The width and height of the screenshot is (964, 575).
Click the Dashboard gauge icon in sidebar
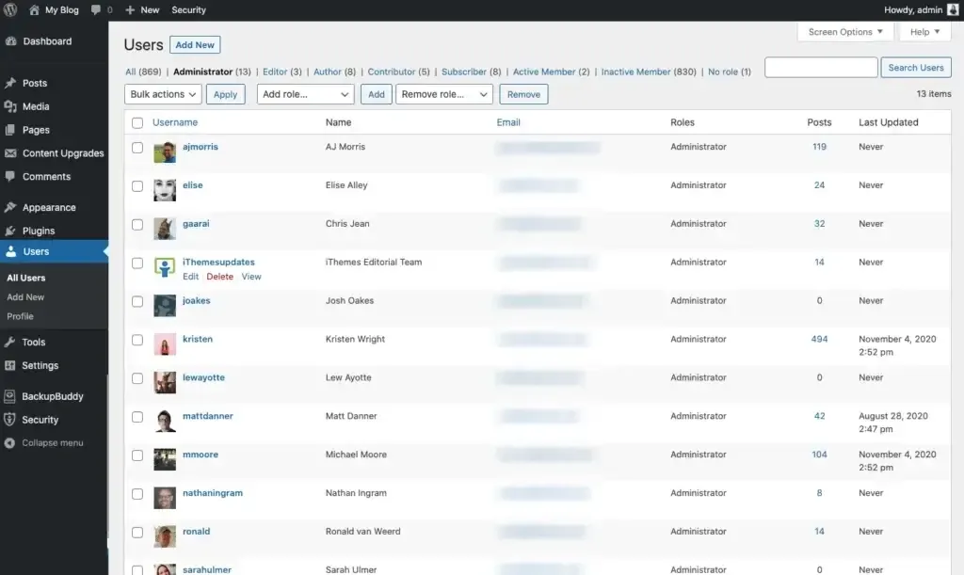pyautogui.click(x=10, y=41)
